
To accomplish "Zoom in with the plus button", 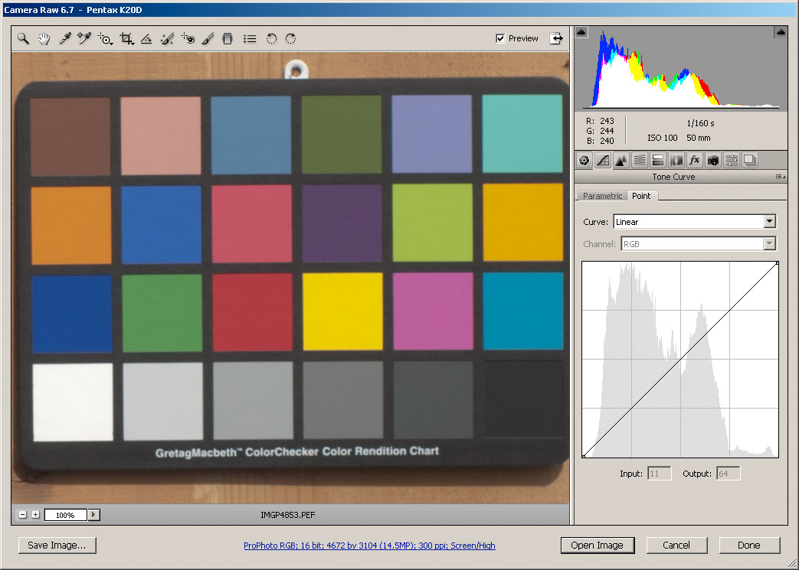I will click(x=35, y=514).
